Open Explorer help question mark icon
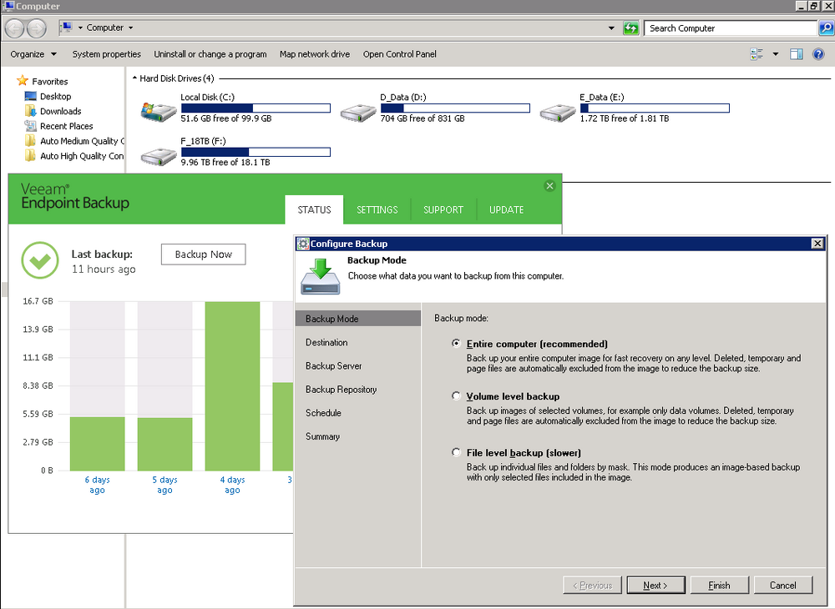835x609 pixels. coord(818,53)
